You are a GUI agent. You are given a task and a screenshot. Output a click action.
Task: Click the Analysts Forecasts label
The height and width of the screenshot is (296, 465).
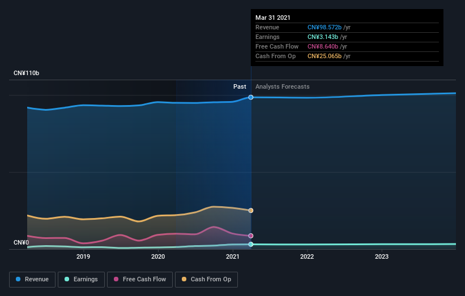coord(282,86)
